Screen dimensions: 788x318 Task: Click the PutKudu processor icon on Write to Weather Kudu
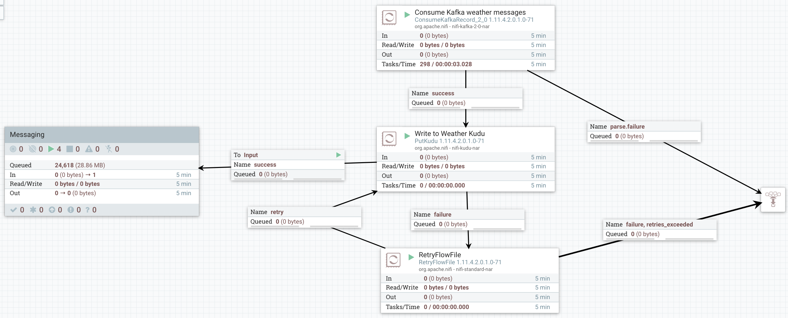click(x=389, y=139)
